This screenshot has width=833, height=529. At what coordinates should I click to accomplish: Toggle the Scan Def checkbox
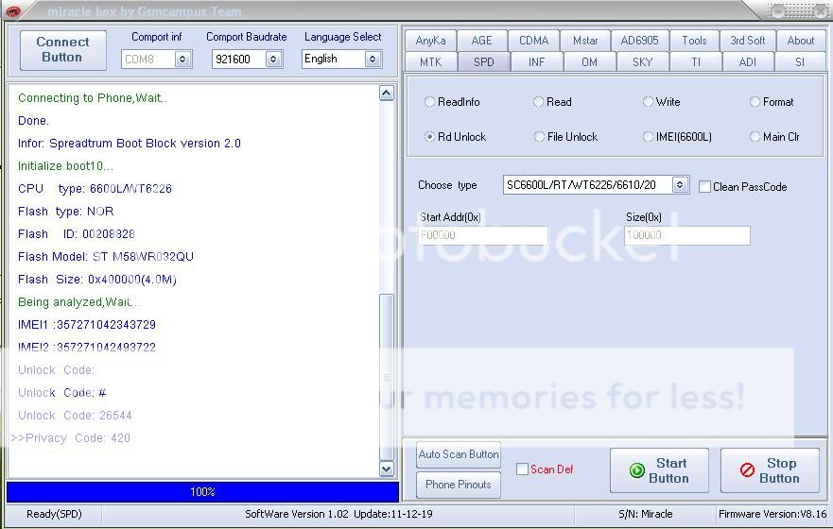tap(522, 469)
